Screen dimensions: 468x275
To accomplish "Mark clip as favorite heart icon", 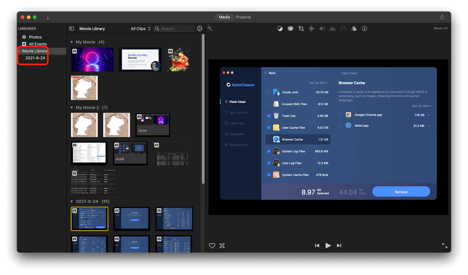I will [x=212, y=245].
